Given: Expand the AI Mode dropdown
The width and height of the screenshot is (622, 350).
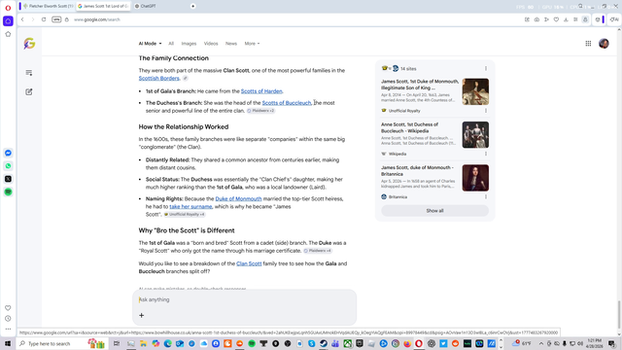Looking at the screenshot, I should click(x=150, y=44).
